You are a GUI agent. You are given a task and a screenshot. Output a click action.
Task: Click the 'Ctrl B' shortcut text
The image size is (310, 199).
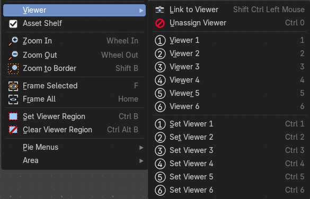click(129, 116)
